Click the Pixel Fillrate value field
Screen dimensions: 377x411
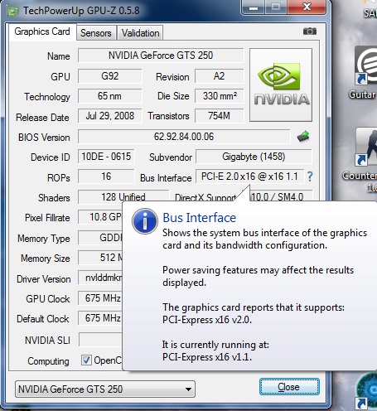click(100, 217)
